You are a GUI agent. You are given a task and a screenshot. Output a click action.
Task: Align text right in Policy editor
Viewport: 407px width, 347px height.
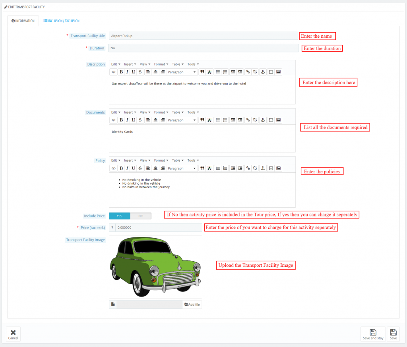(x=163, y=168)
